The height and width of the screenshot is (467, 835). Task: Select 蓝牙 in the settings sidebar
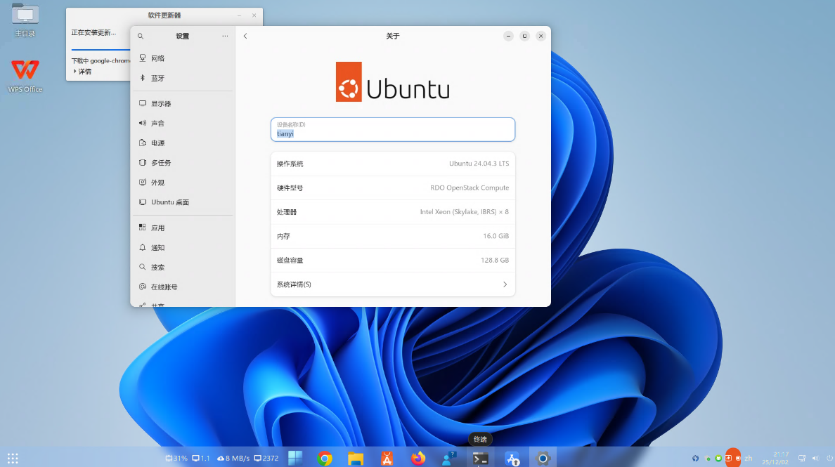point(157,78)
